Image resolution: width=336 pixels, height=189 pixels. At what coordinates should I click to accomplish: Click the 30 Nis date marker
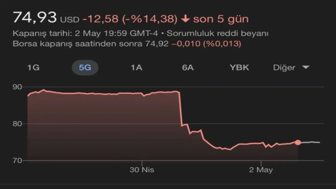[x=142, y=170]
